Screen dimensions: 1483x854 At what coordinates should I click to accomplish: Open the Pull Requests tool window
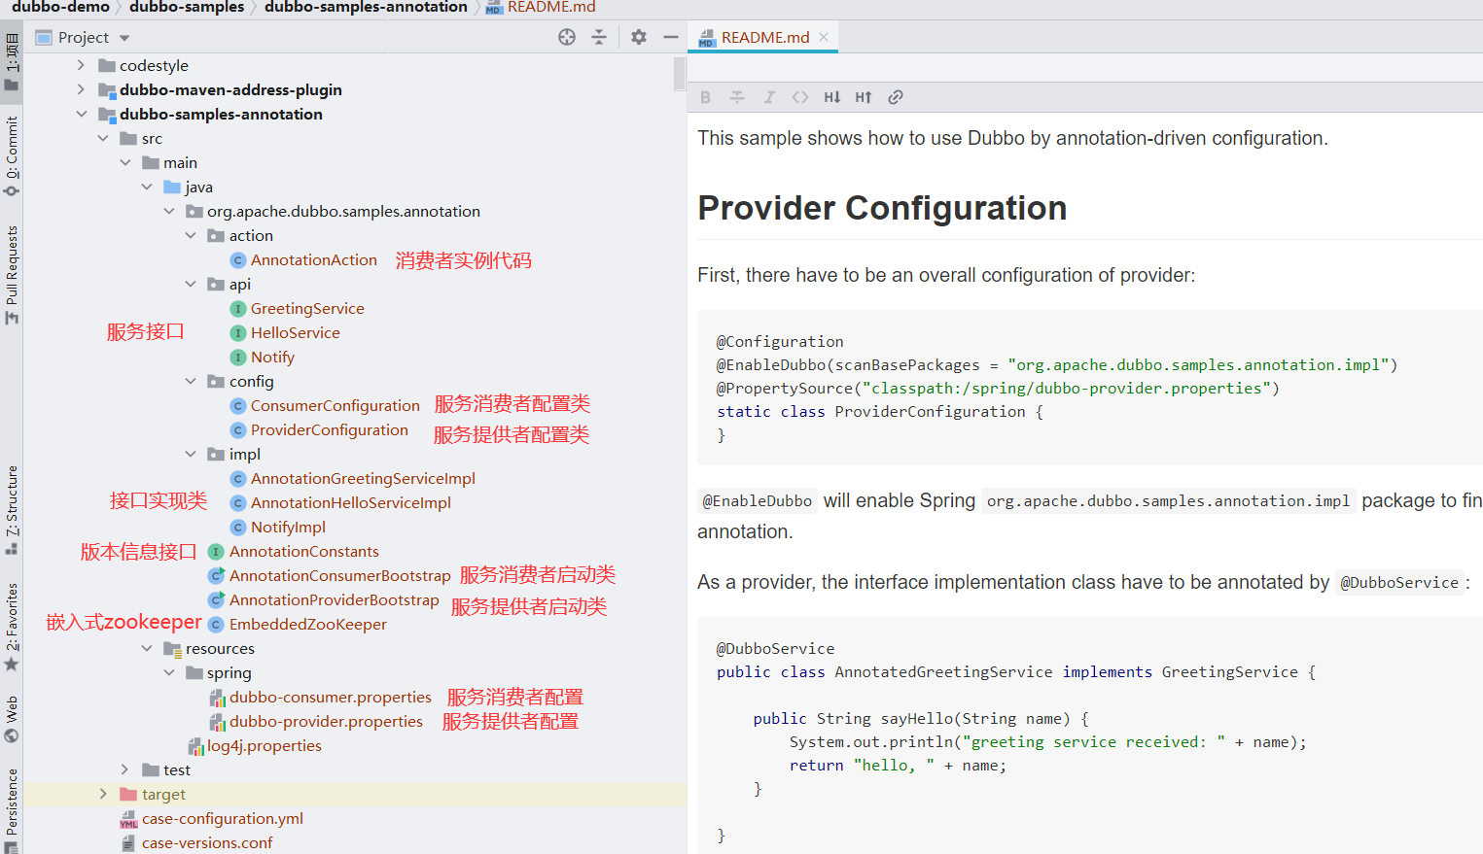12,275
